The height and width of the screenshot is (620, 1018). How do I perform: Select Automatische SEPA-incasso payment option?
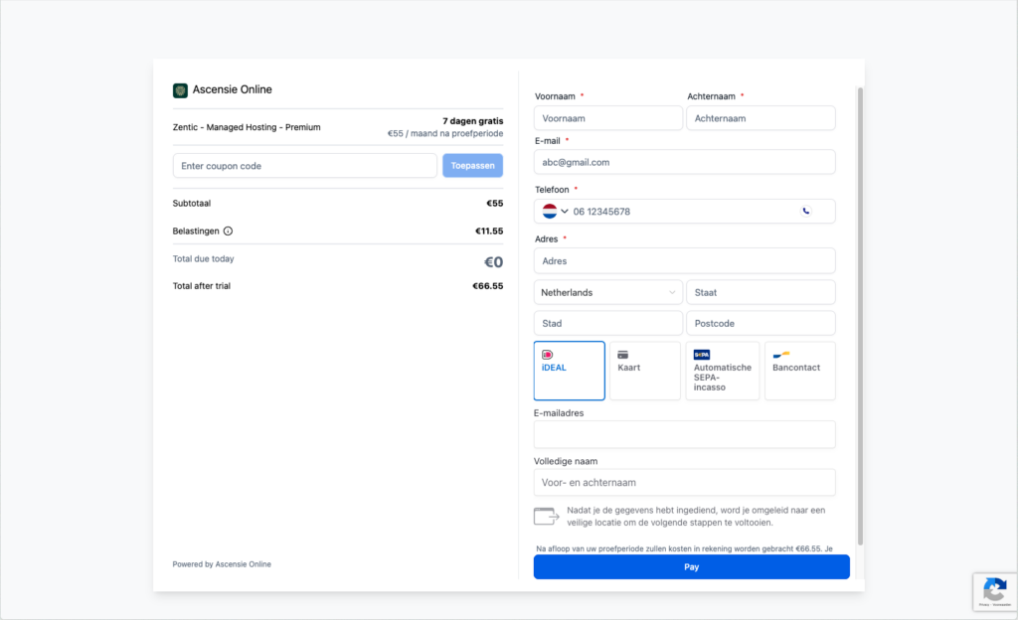(722, 371)
